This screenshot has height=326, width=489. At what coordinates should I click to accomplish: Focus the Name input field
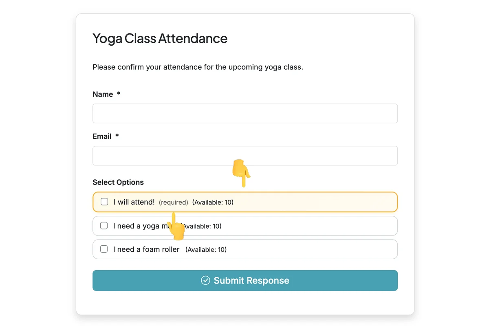point(245,113)
